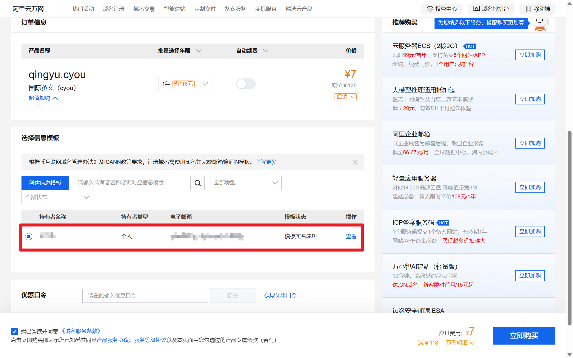Uncheck the 我已阅读并同意 agreement checkbox
The width and height of the screenshot is (573, 358).
[x=14, y=331]
